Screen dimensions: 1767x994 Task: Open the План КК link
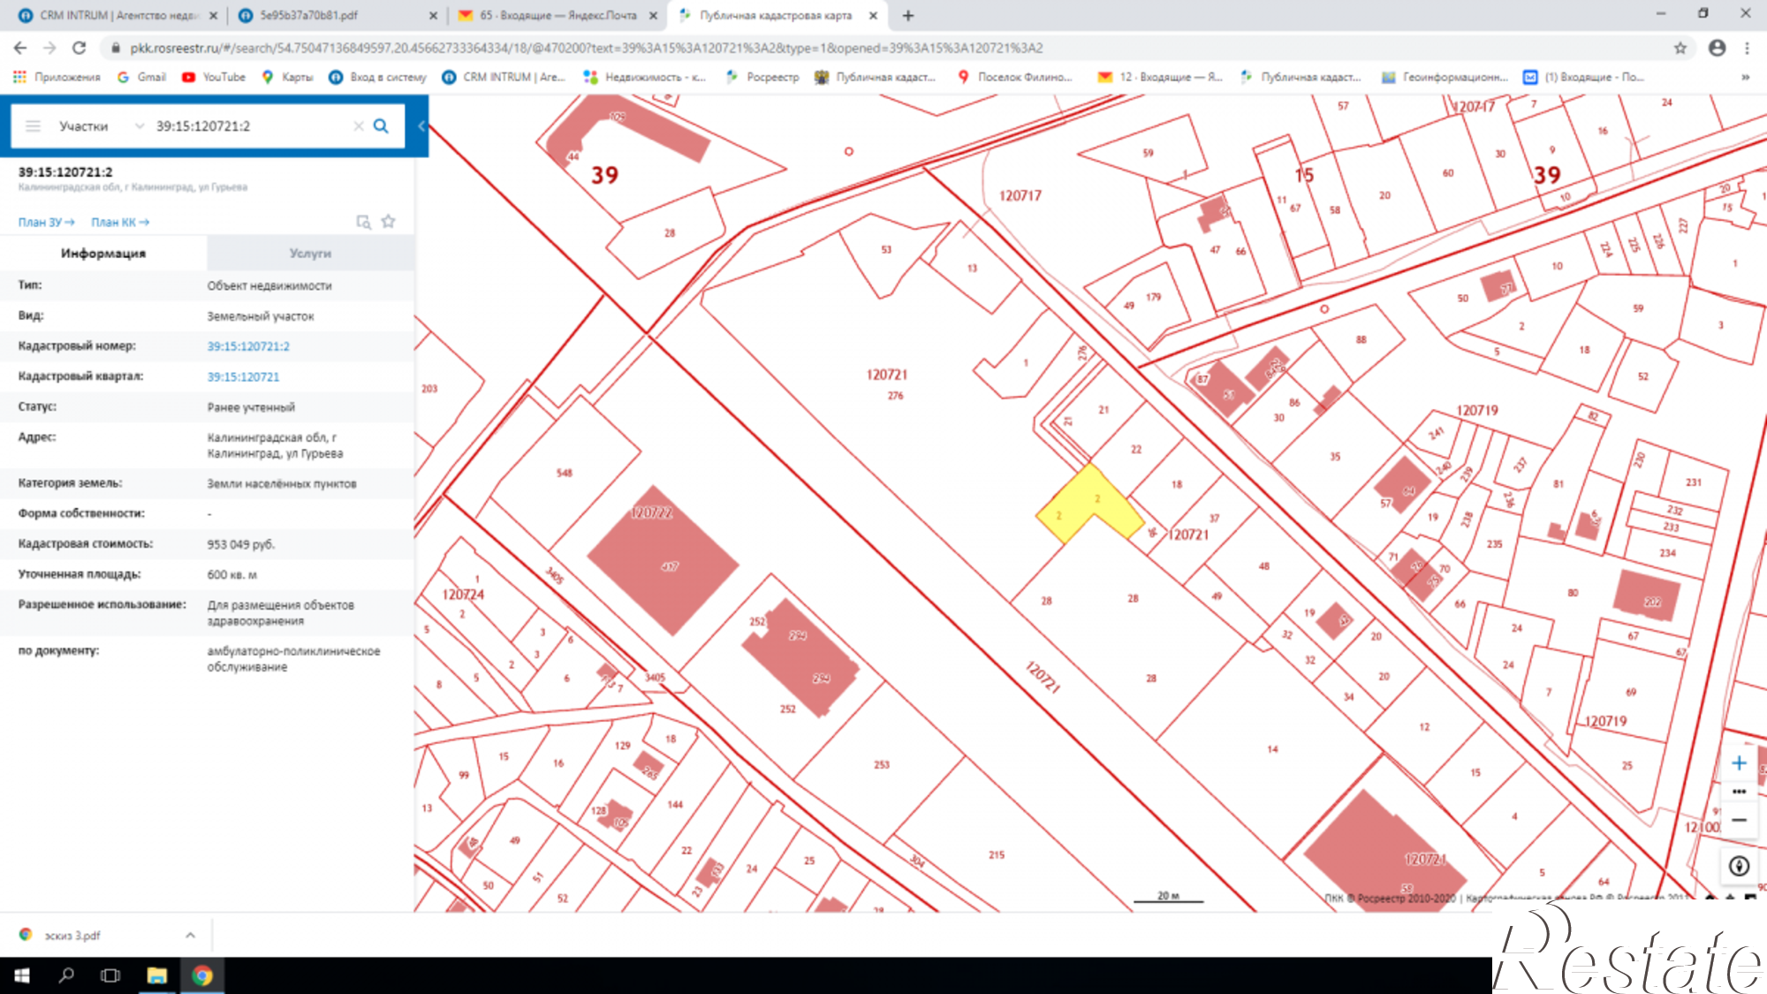coord(120,223)
